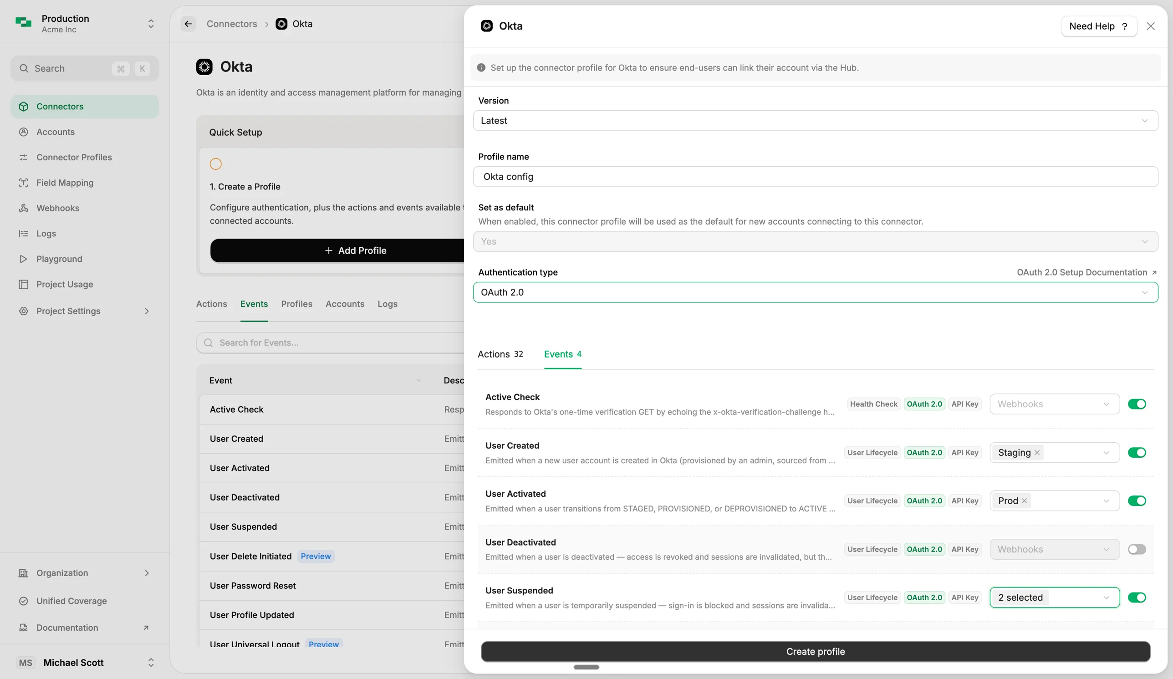This screenshot has height=679, width=1173.
Task: Toggle off the User Suspended event
Action: 1136,597
